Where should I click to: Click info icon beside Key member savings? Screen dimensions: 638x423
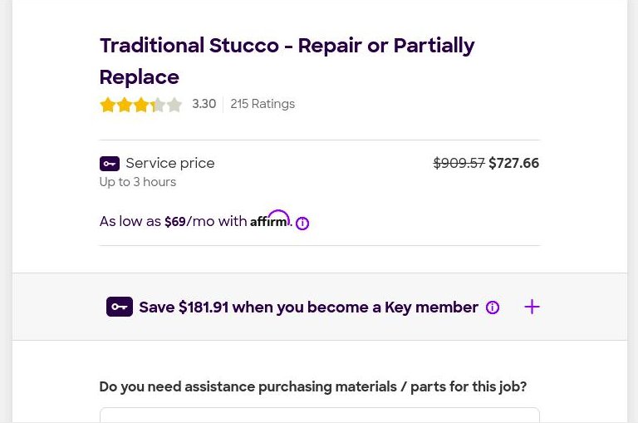pyautogui.click(x=493, y=307)
